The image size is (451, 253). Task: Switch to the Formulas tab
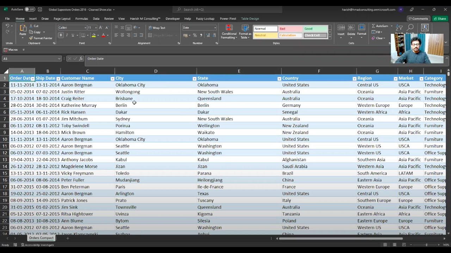(x=82, y=19)
